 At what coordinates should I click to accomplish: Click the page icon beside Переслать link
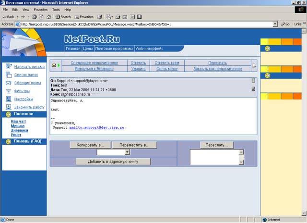click(254, 65)
